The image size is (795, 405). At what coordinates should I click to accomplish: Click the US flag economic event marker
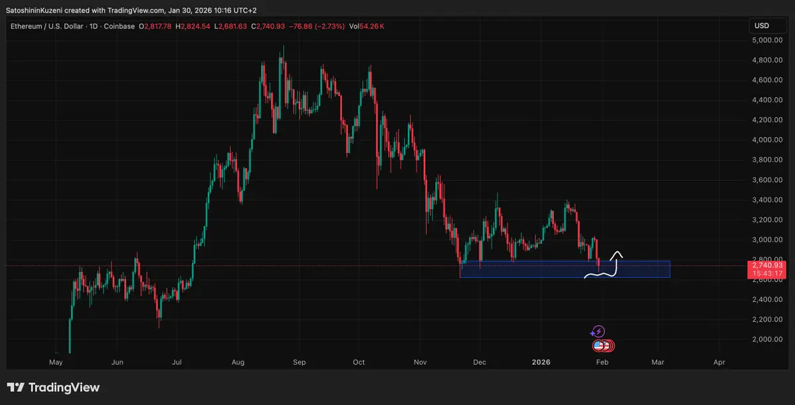598,345
